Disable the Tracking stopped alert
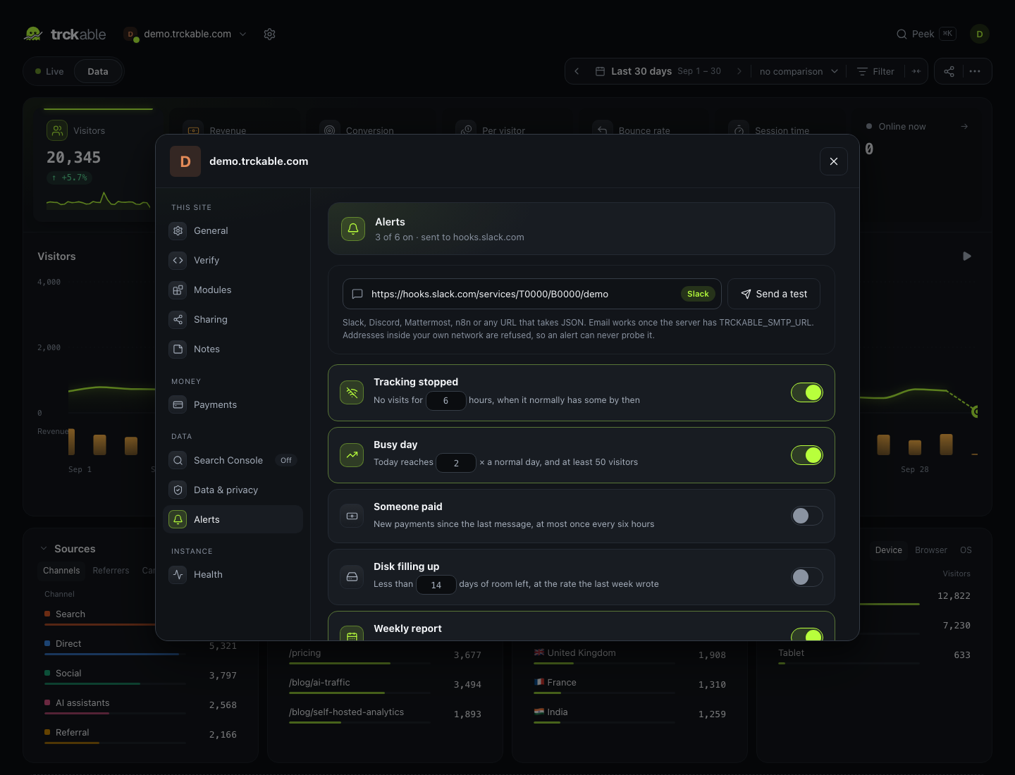The width and height of the screenshot is (1015, 775). click(x=806, y=392)
